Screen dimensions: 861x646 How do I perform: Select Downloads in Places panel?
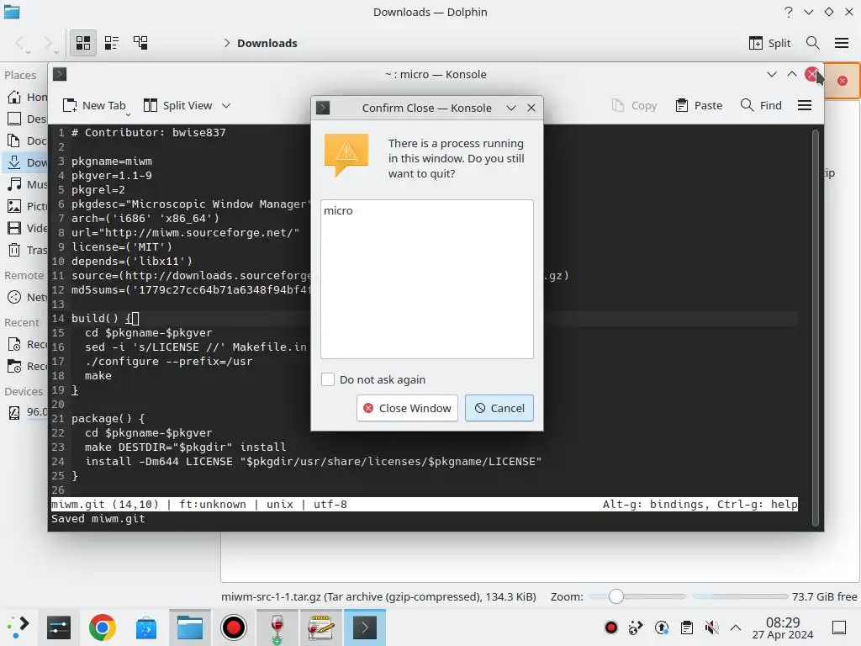(26, 162)
